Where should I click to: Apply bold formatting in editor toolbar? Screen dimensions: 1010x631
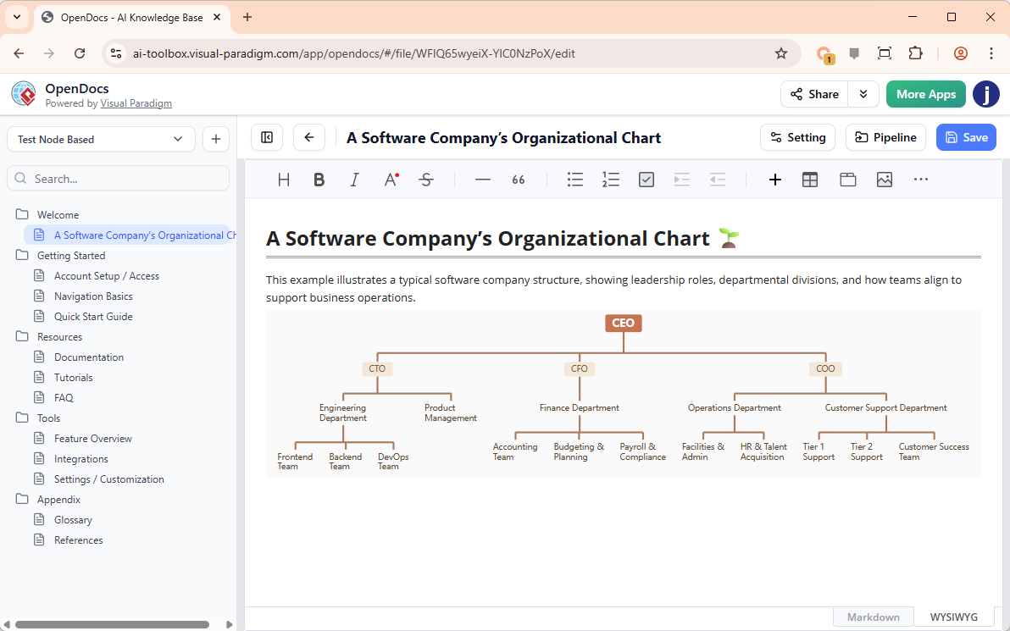319,180
